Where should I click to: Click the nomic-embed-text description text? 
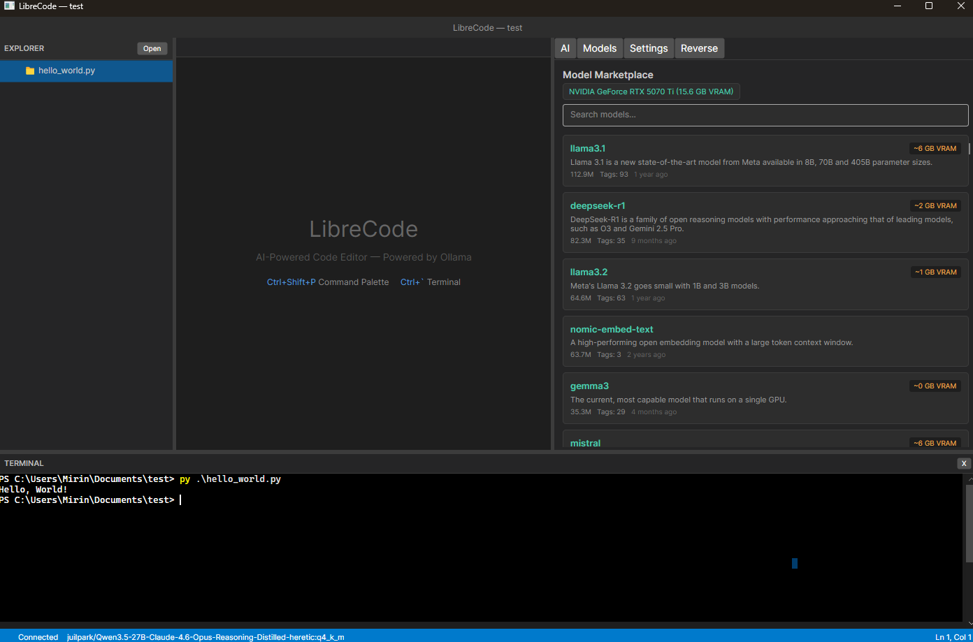712,342
